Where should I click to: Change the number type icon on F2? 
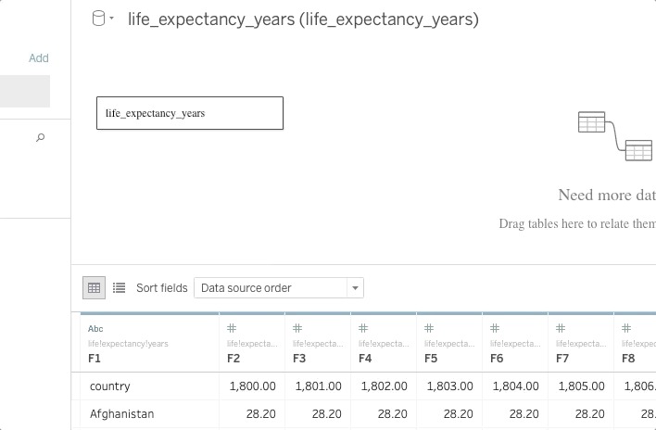pos(232,329)
